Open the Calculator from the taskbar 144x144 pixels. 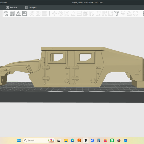pos(99,140)
